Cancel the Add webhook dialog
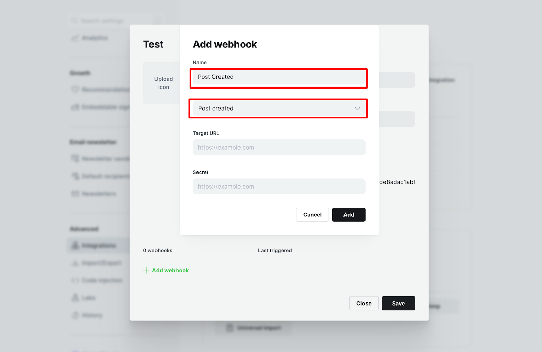This screenshot has height=352, width=542. click(312, 215)
